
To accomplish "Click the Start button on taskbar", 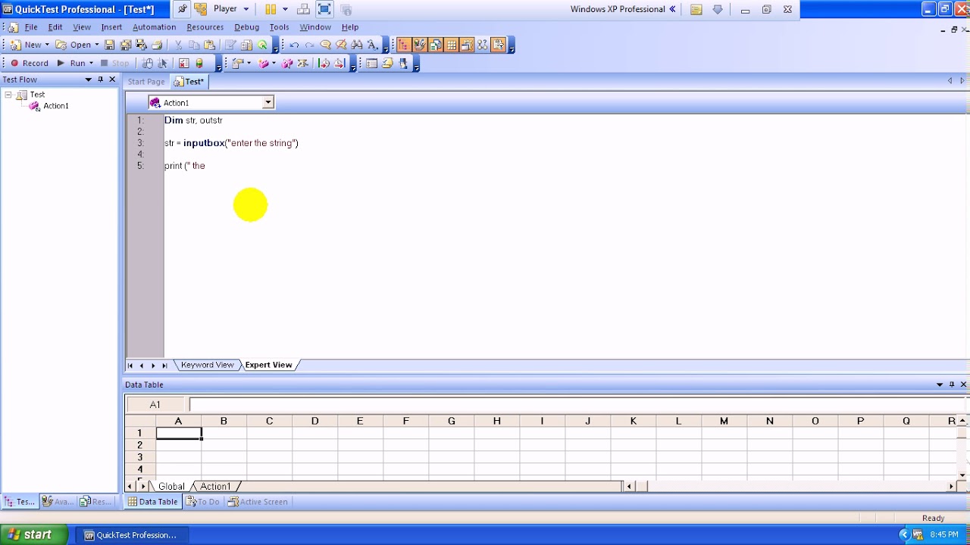I will click(x=30, y=534).
